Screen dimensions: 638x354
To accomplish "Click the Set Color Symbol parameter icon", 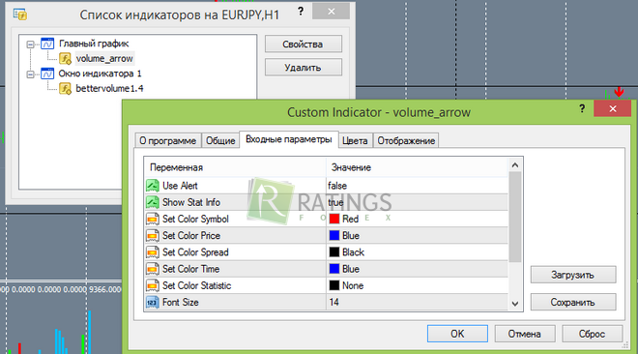I will pos(153,219).
